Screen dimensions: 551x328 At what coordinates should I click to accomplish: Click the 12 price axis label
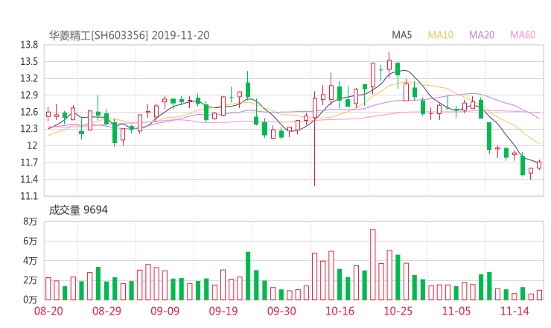(x=32, y=145)
